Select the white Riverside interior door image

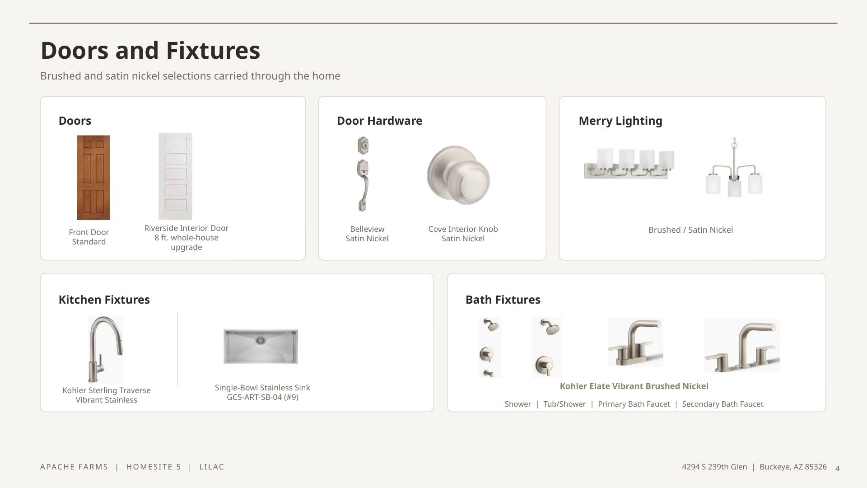pos(175,176)
